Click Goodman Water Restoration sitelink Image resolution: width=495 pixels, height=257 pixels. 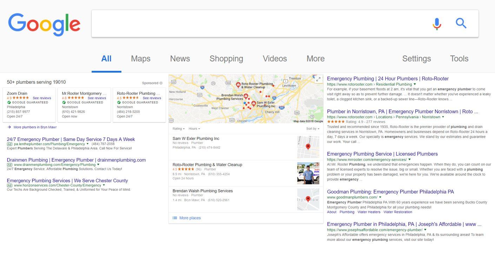click(x=398, y=212)
